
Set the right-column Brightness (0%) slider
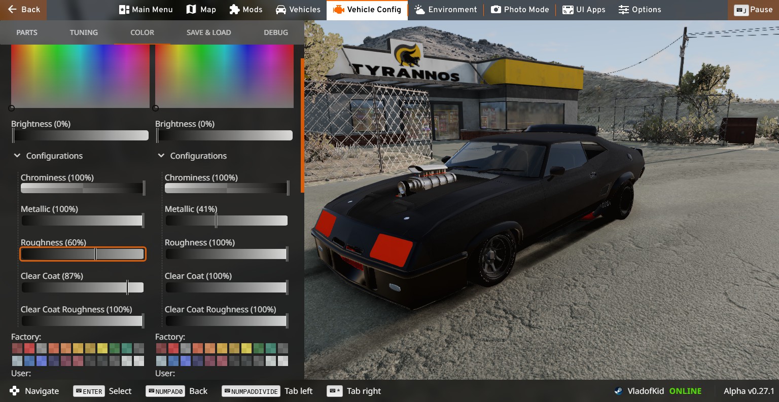tap(224, 135)
